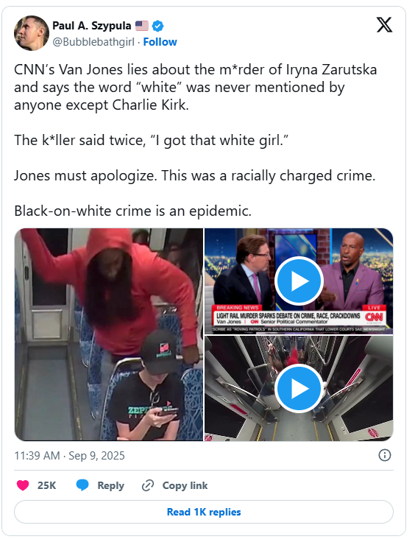The width and height of the screenshot is (415, 542).
Task: Open the info circle icon
Action: pos(385,455)
